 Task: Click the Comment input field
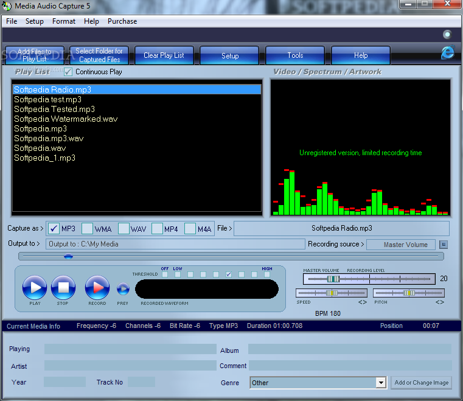point(350,366)
